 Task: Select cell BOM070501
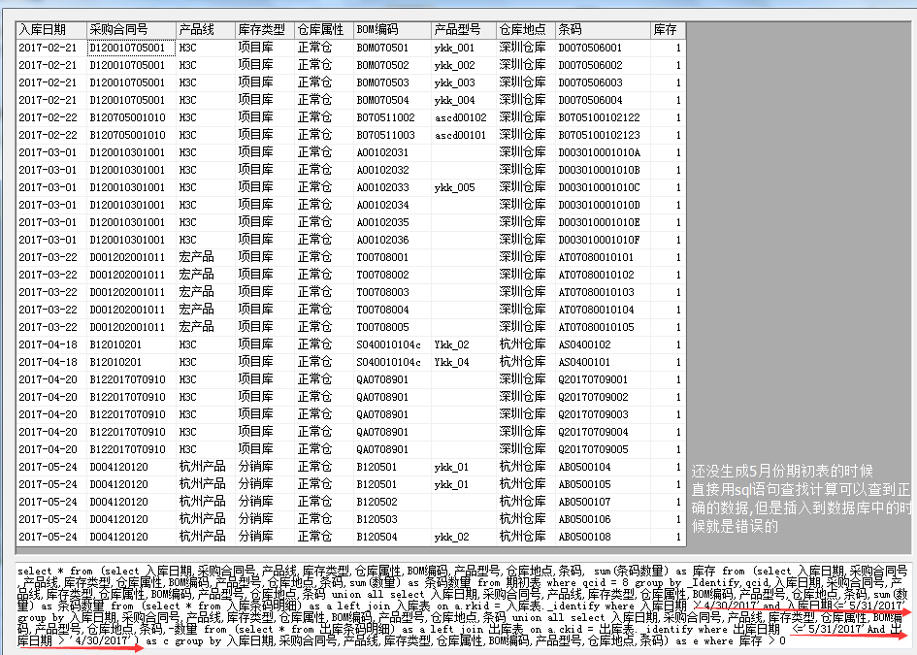pos(392,48)
